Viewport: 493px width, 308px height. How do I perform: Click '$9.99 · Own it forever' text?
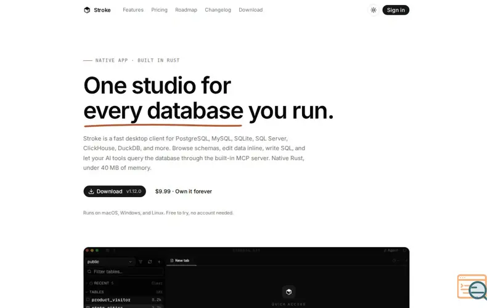[184, 192]
